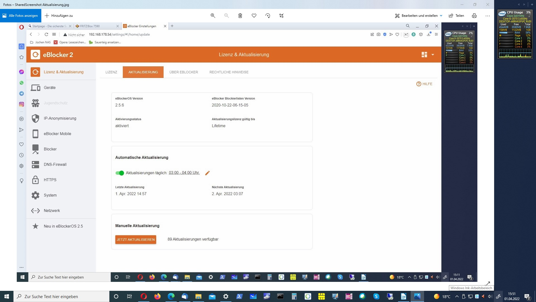Open Neu in eBlockerOS 2.5 star entry
This screenshot has width=536, height=302.
pyautogui.click(x=61, y=226)
